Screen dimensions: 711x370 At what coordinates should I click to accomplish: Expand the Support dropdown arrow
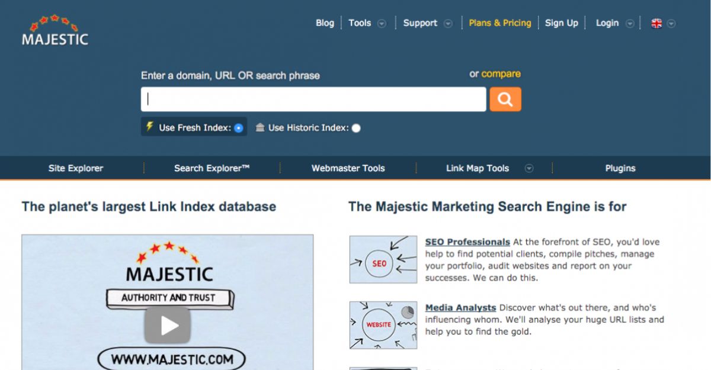pos(449,24)
